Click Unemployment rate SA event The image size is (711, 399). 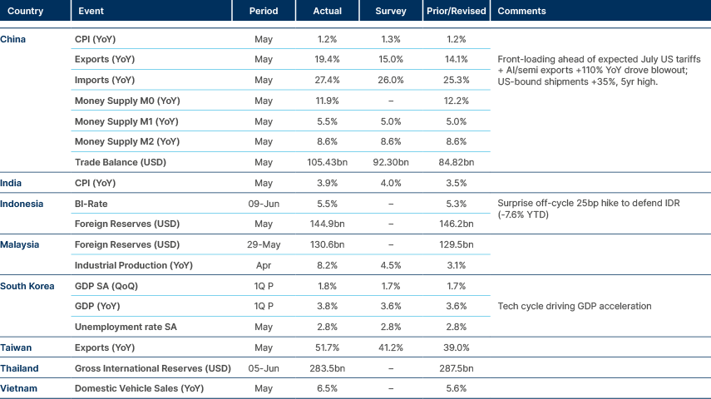[126, 327]
